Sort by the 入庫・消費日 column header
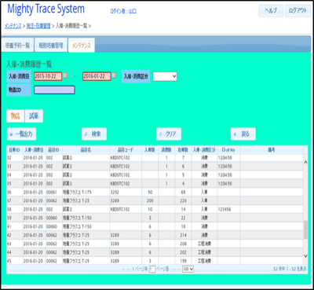 point(34,150)
